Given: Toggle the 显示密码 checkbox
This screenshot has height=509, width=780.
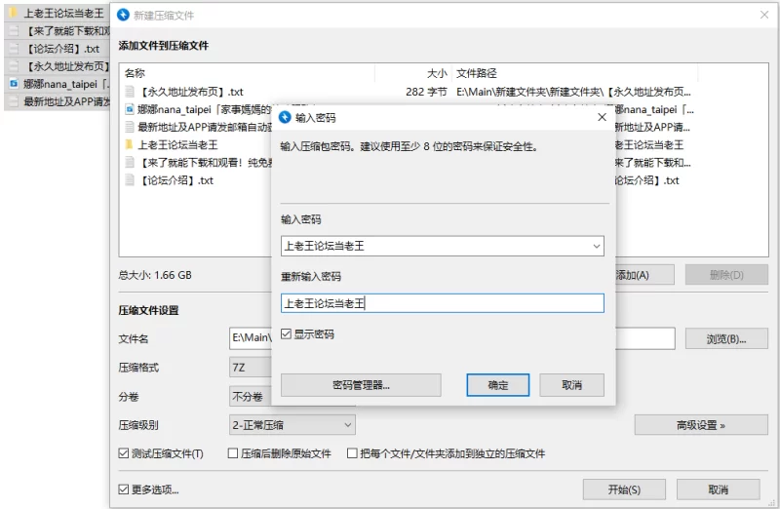Looking at the screenshot, I should pyautogui.click(x=286, y=333).
